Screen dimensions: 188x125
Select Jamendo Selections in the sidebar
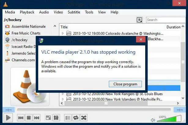[x=24, y=53]
